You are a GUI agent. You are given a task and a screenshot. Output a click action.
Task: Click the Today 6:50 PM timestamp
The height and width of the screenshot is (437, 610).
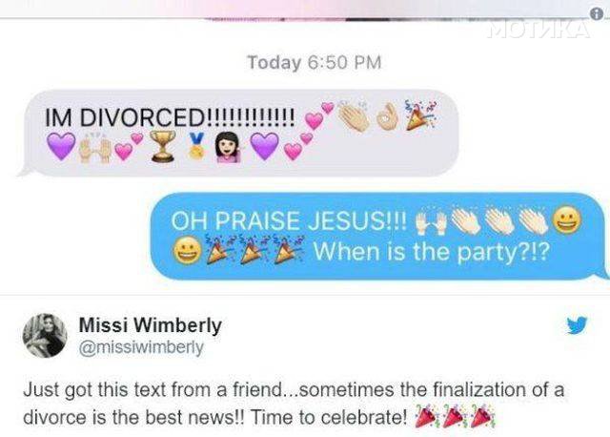[315, 63]
